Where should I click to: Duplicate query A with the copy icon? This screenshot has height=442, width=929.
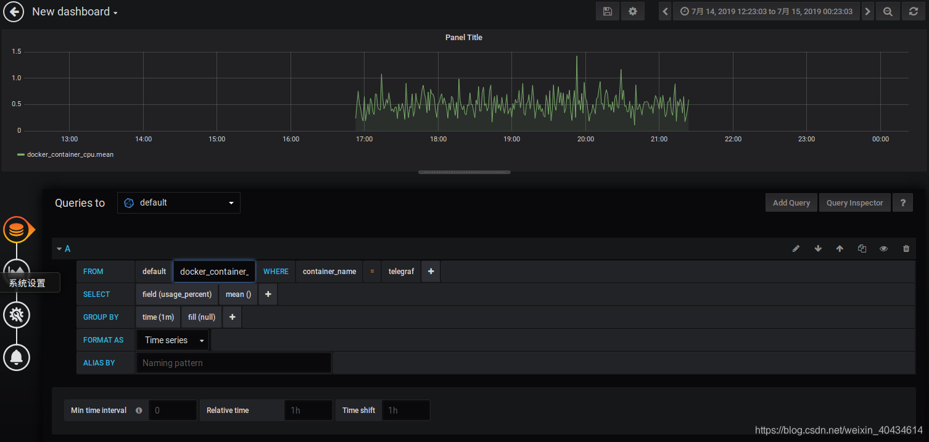(862, 249)
